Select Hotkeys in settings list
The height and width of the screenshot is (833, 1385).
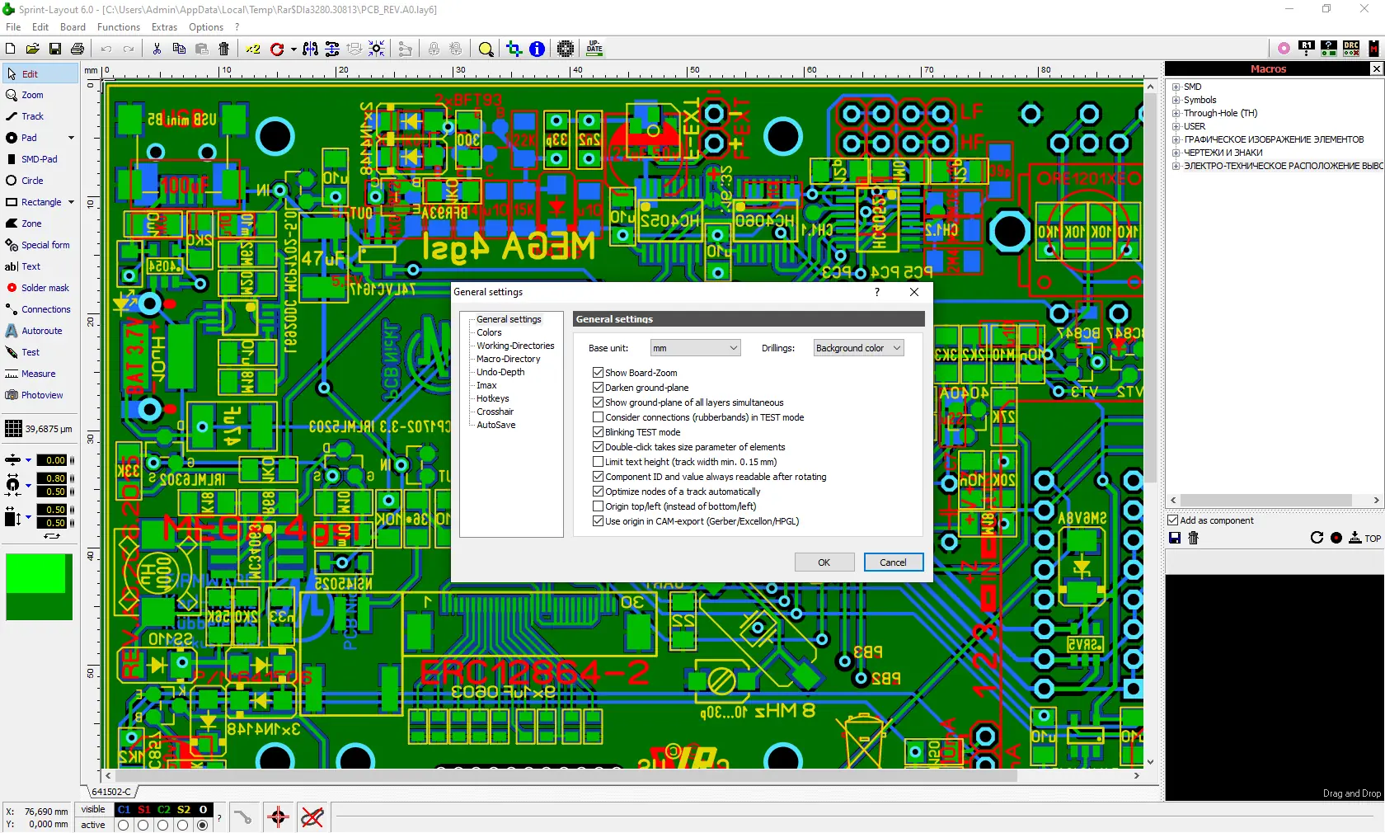(x=492, y=398)
